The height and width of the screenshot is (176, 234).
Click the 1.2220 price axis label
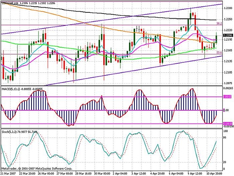pyautogui.click(x=228, y=30)
